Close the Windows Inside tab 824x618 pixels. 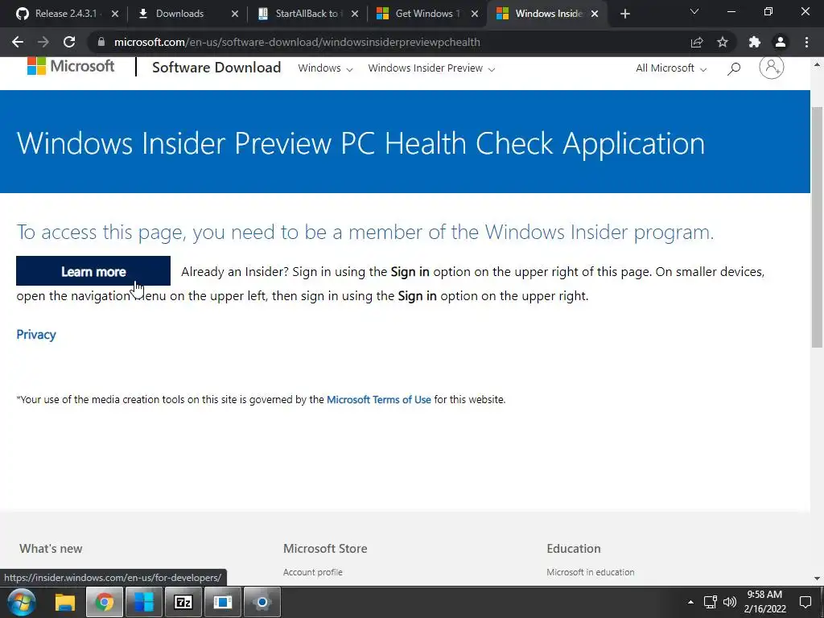[595, 14]
